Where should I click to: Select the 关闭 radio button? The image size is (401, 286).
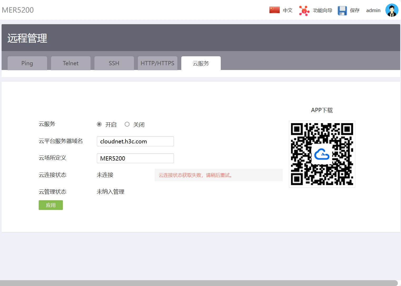[x=127, y=124]
